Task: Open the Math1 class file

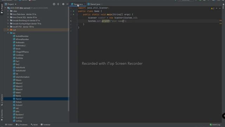Action: click(x=18, y=92)
